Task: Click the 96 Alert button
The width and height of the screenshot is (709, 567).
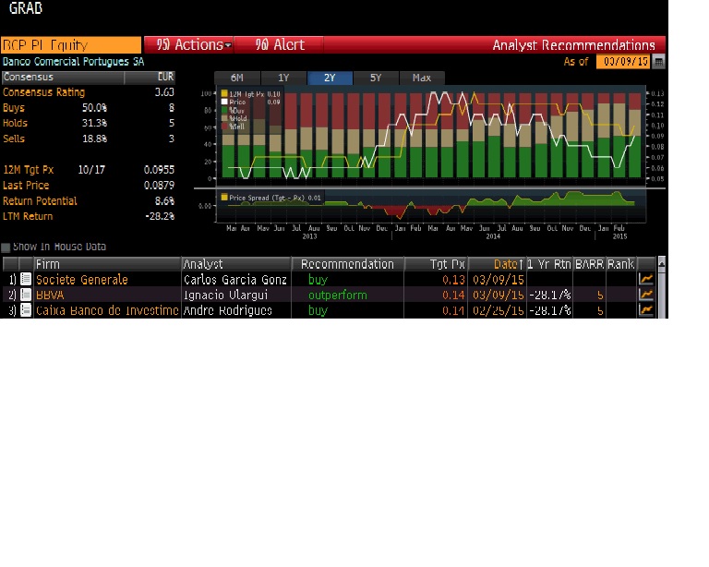Action: coord(279,44)
